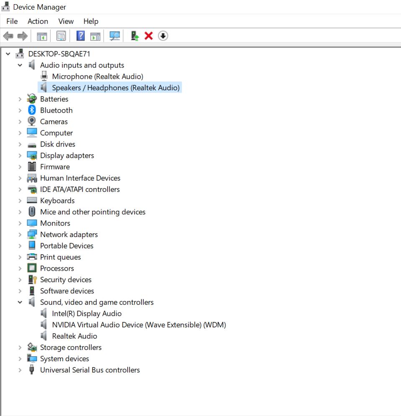Click the Mice and pointing devices icon

[x=32, y=212]
